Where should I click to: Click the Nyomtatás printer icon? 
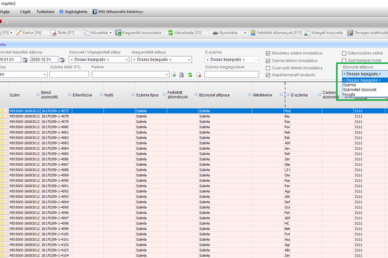(215, 33)
